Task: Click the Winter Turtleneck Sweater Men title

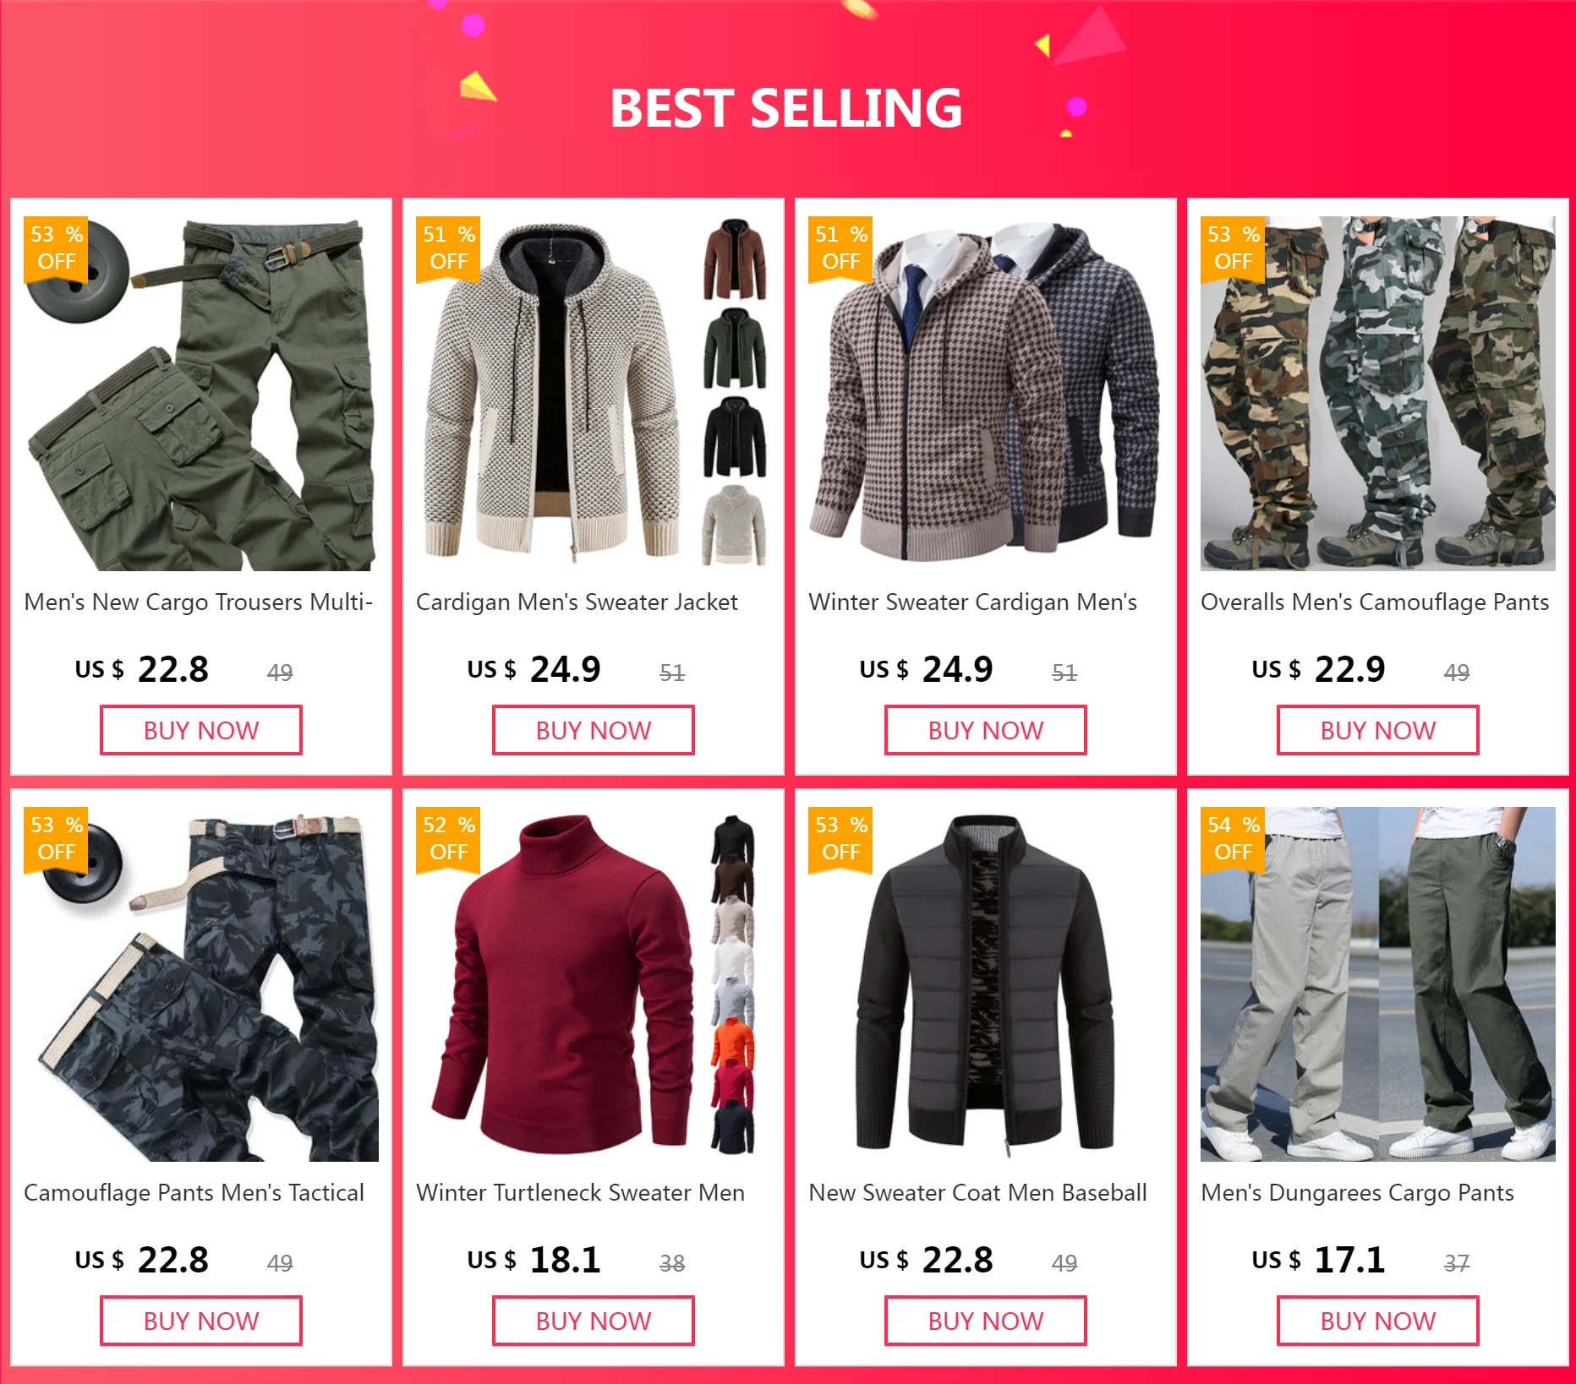Action: tap(580, 1192)
